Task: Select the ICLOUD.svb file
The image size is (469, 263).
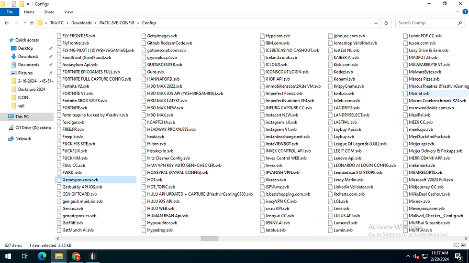Action: pyautogui.click(x=274, y=65)
